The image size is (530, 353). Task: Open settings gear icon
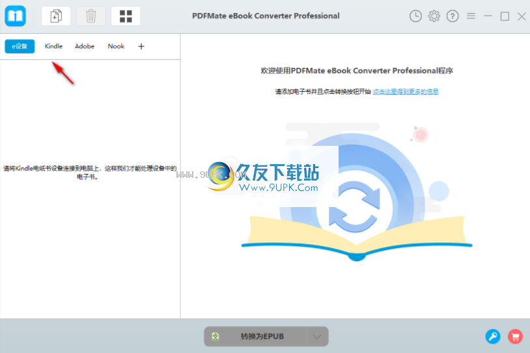point(434,16)
